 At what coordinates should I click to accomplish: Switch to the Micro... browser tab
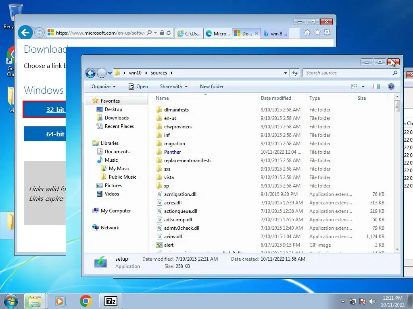tap(217, 34)
